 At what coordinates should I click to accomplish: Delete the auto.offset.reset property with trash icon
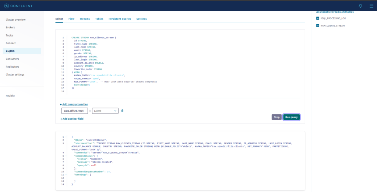(x=122, y=111)
